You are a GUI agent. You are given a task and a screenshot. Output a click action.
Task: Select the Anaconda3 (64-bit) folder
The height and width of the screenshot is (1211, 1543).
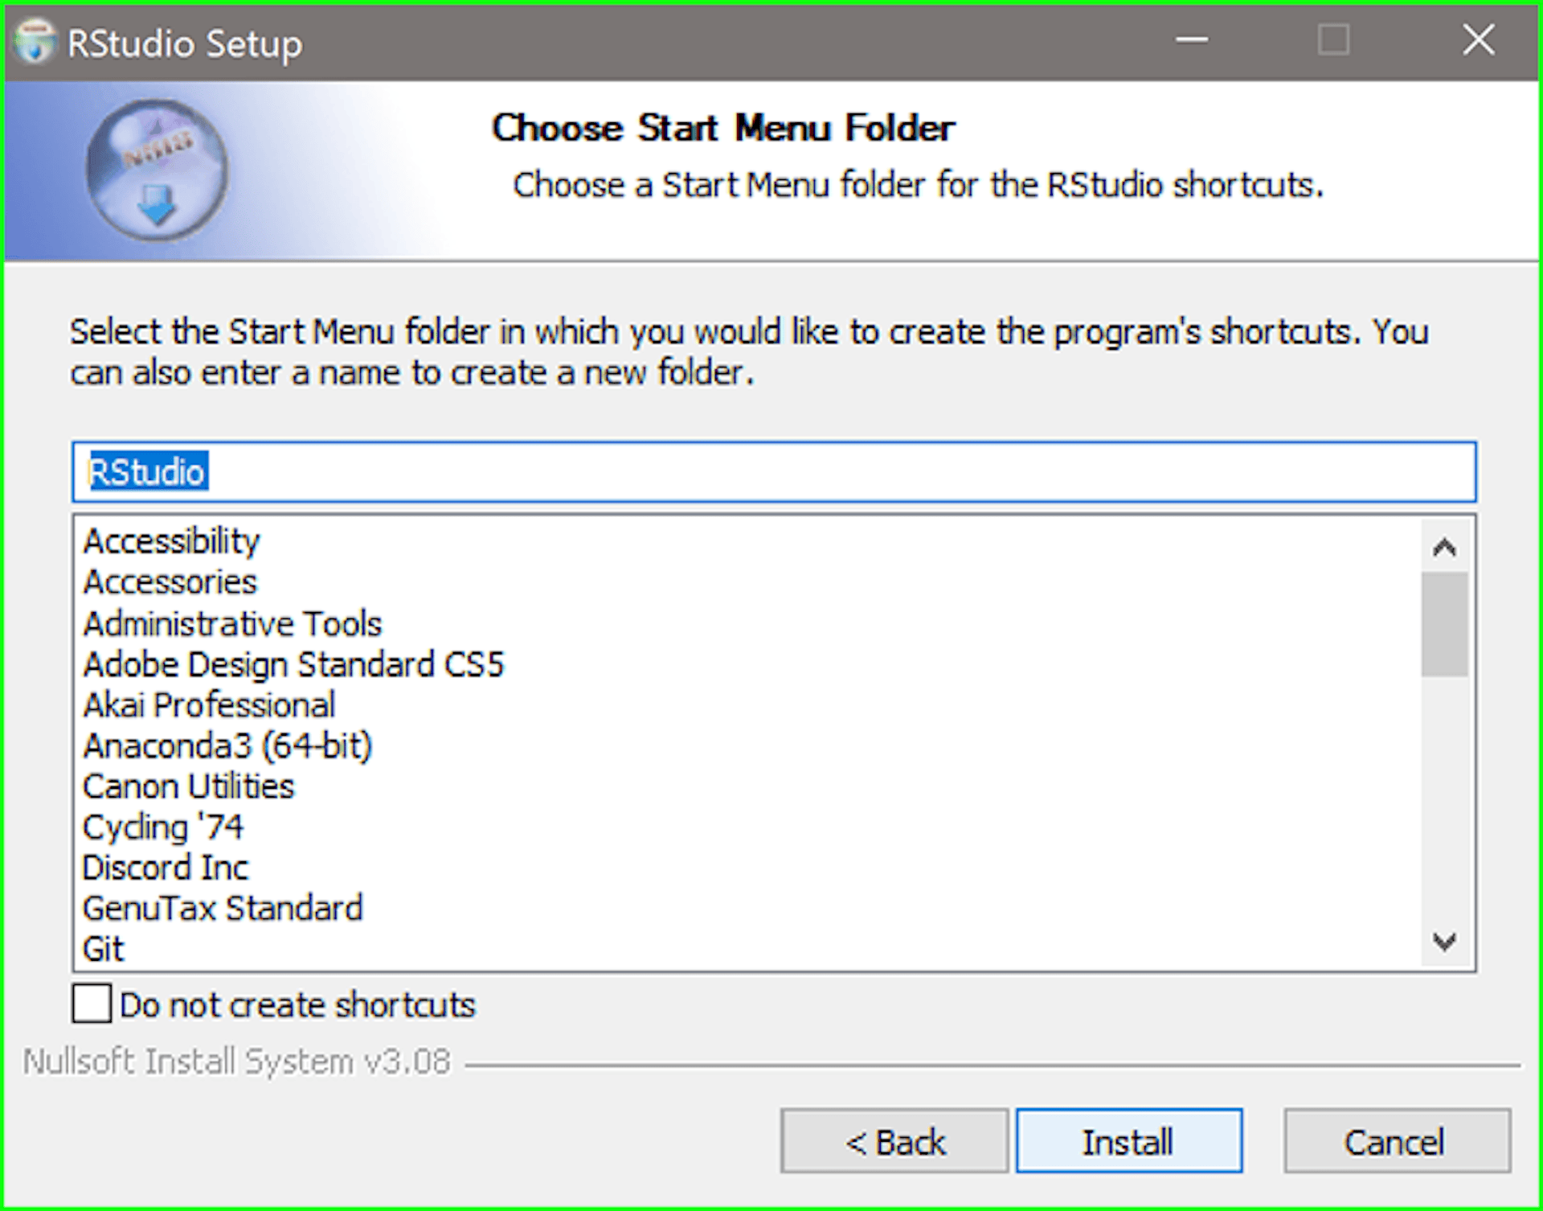(227, 745)
